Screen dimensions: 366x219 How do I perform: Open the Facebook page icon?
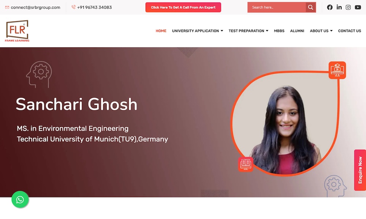point(330,7)
